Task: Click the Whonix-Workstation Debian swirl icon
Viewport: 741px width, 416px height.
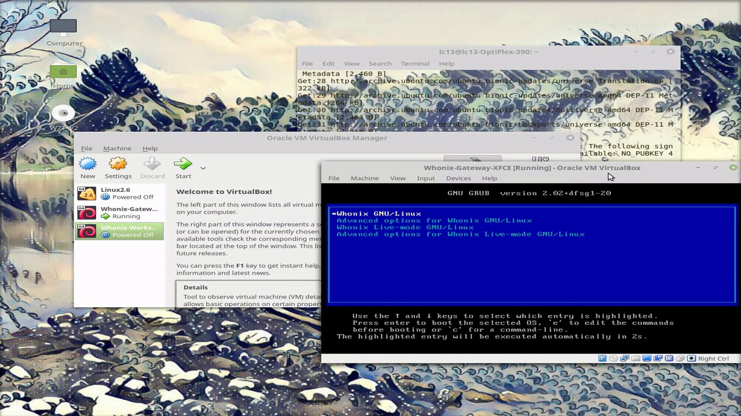Action: pyautogui.click(x=87, y=232)
